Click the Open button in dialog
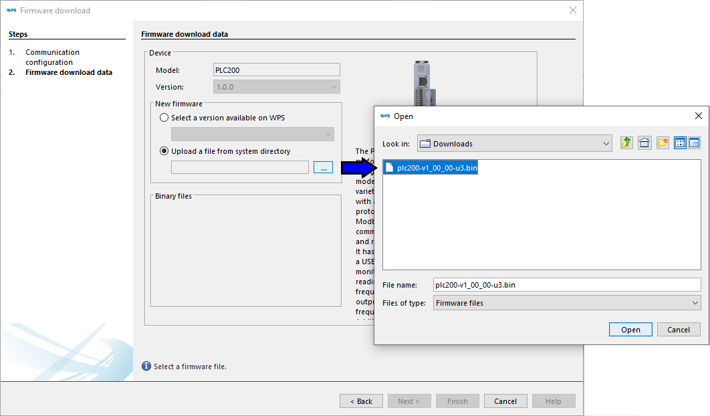This screenshot has width=710, height=416. click(630, 329)
